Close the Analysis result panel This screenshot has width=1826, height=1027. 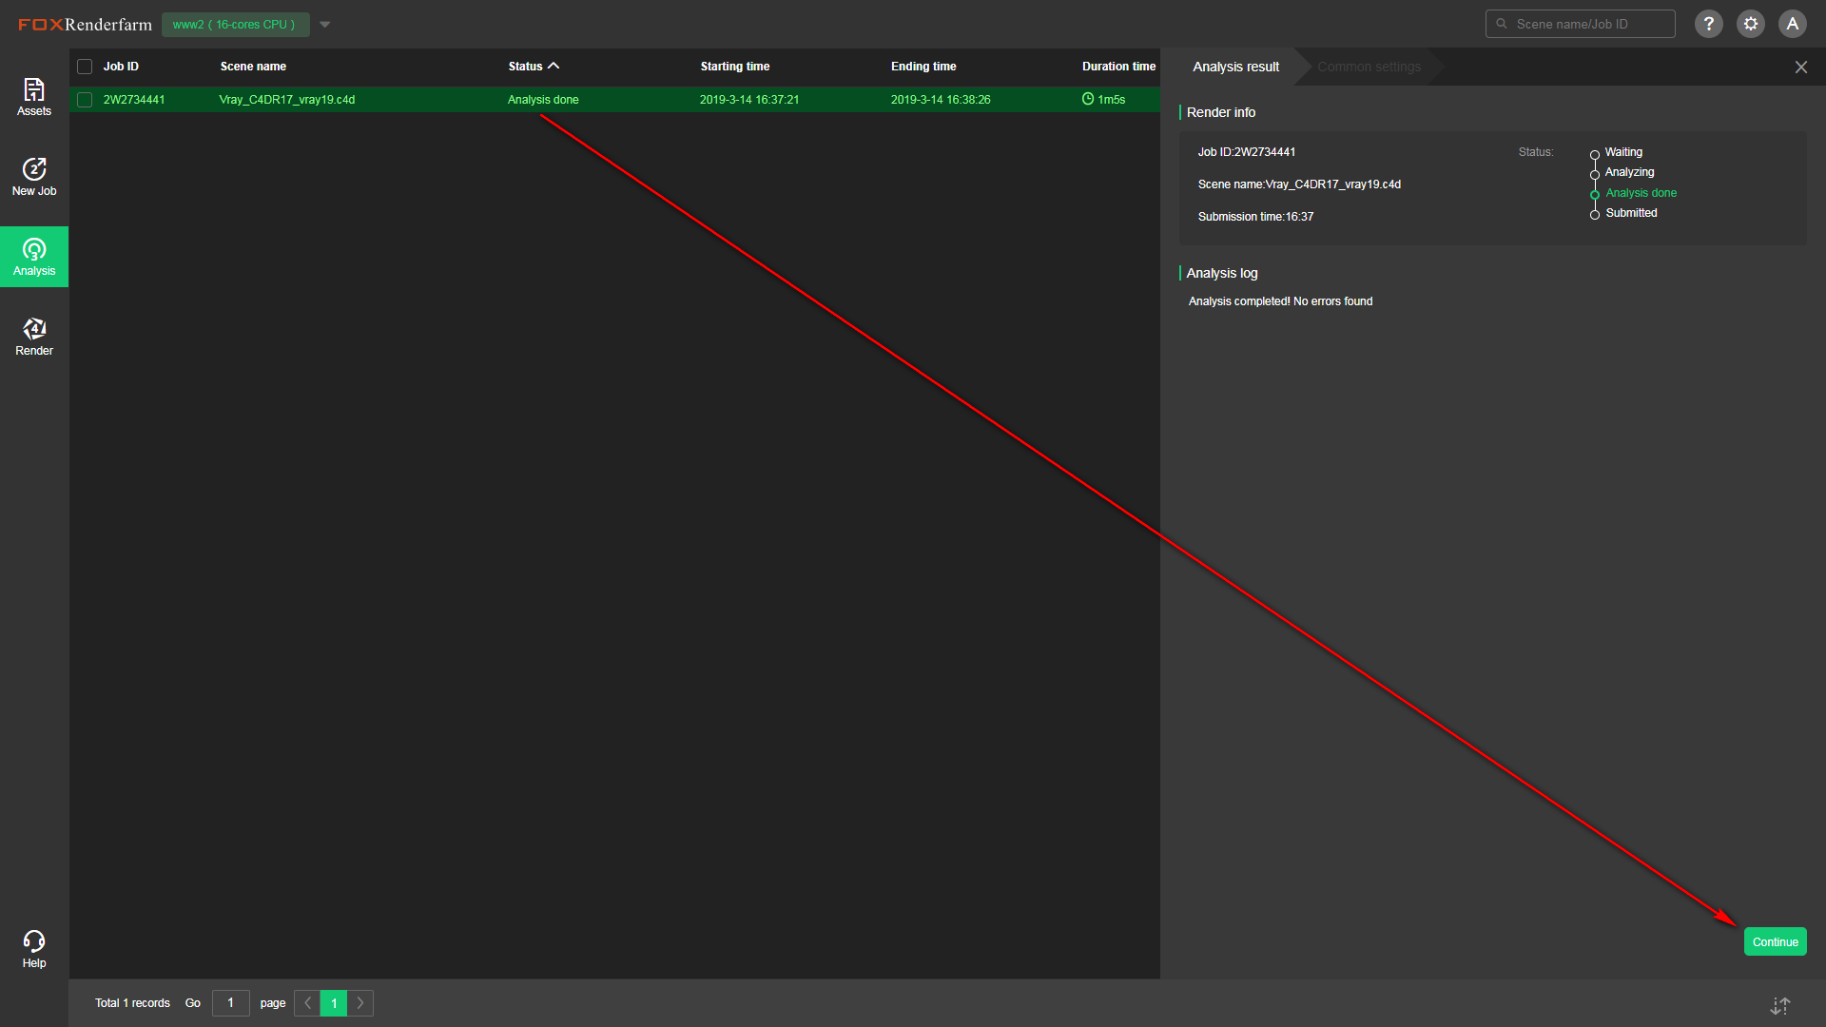(x=1801, y=67)
